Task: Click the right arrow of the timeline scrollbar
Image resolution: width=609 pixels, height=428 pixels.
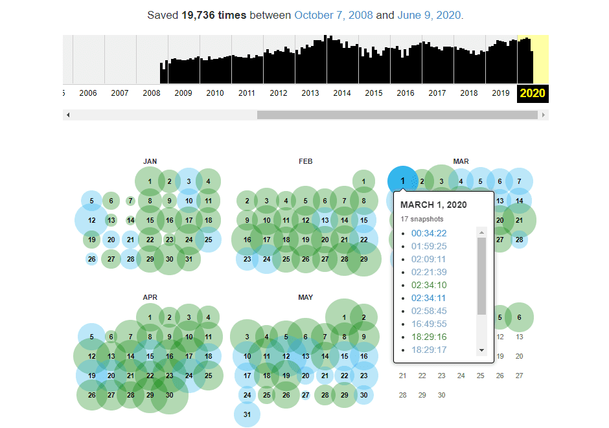Action: point(544,115)
